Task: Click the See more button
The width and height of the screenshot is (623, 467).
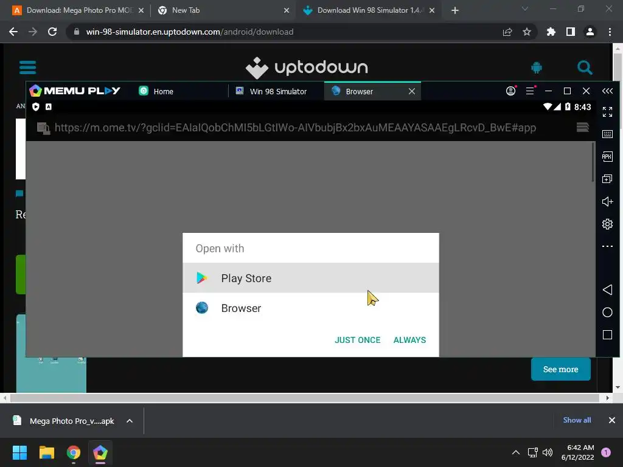Action: (560, 369)
